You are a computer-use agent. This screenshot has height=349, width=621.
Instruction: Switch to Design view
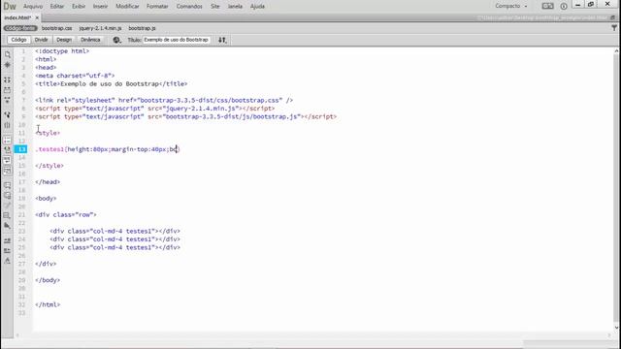(x=64, y=40)
